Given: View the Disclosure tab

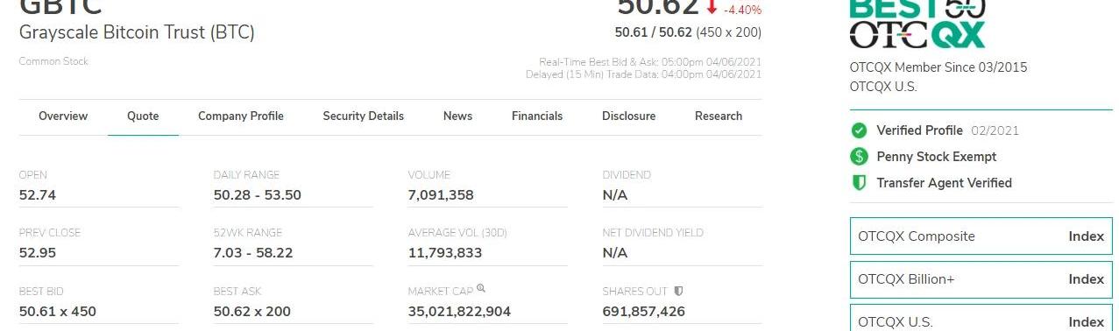Looking at the screenshot, I should 629,116.
